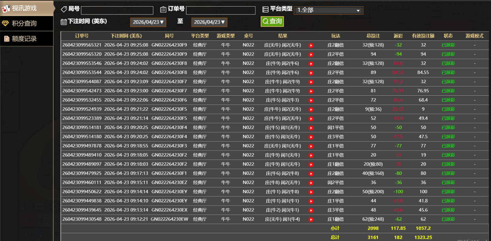
Task: Click the clipboard icon beside 订单号
Action: click(163, 9)
